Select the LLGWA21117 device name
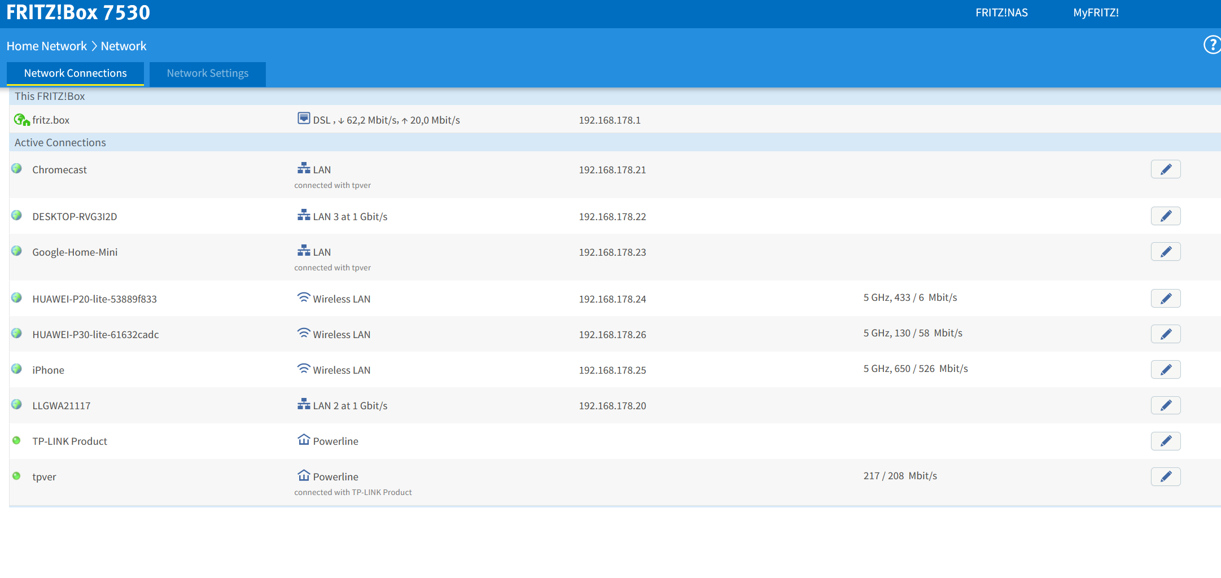1221x578 pixels. tap(61, 406)
